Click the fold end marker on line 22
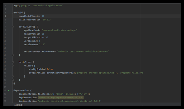 (13, 80)
